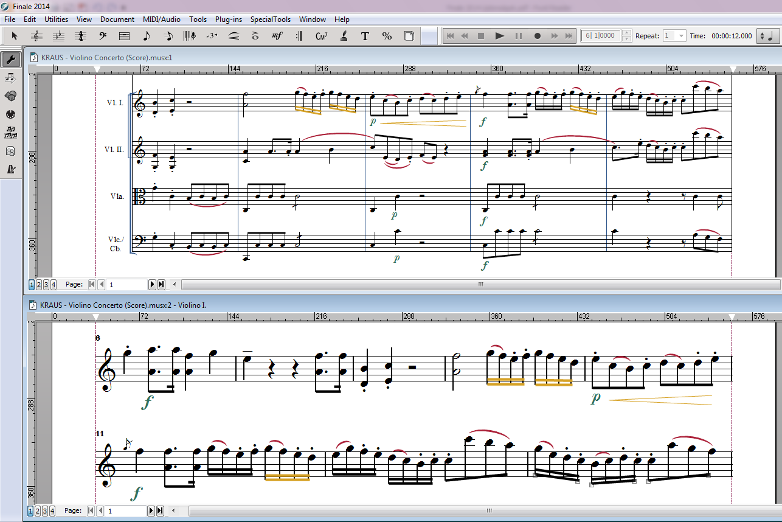
Task: Jump playback to the end
Action: tap(569, 36)
